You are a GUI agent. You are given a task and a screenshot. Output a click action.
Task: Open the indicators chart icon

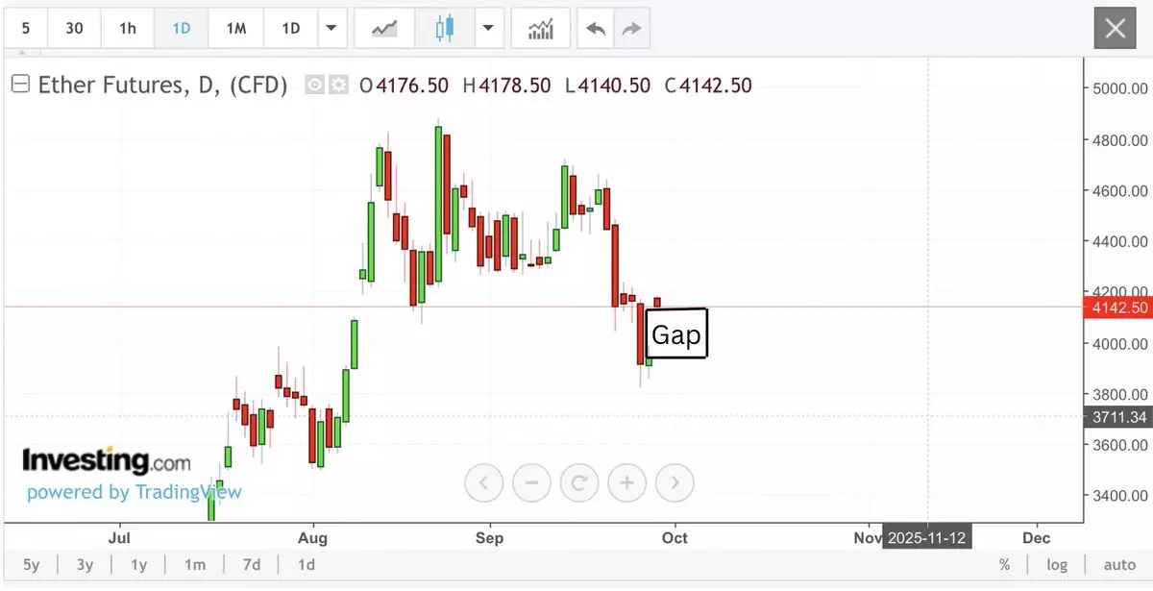540,29
